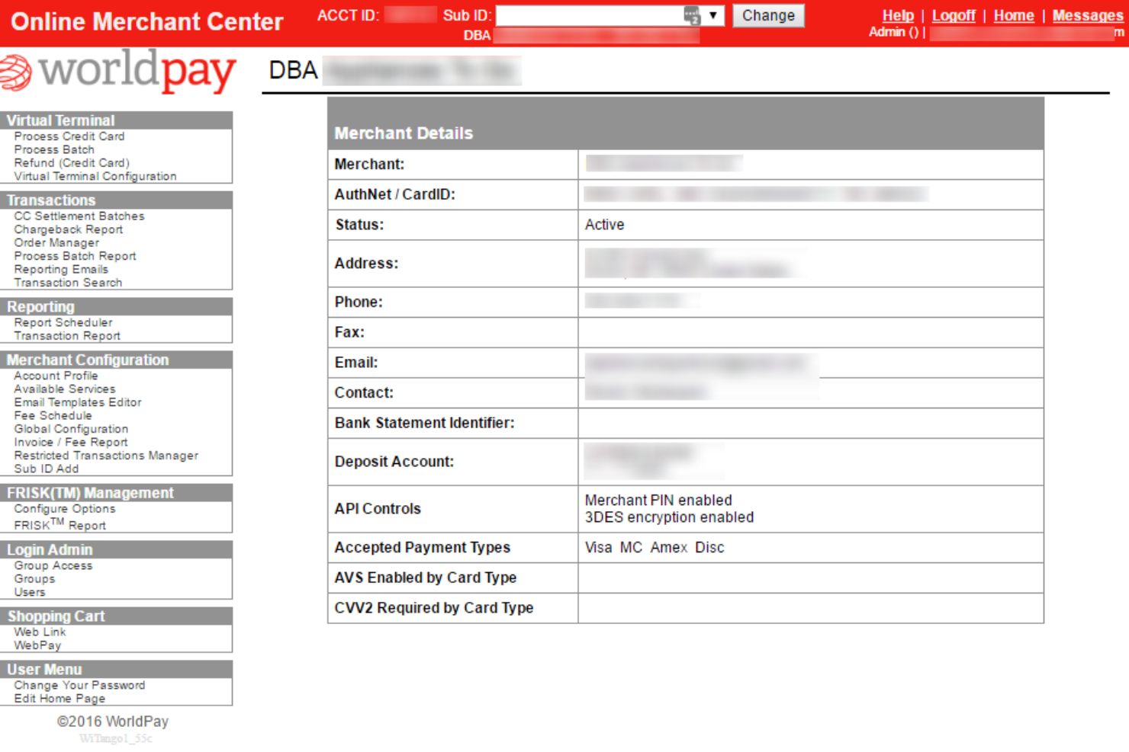
Task: Select Change Your Password in User Menu
Action: (x=79, y=685)
